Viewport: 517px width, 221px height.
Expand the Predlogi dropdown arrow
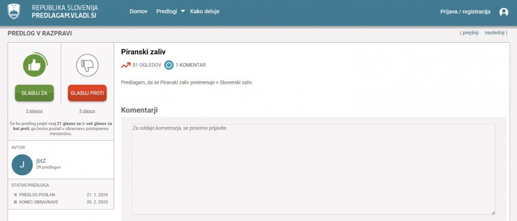(x=183, y=11)
